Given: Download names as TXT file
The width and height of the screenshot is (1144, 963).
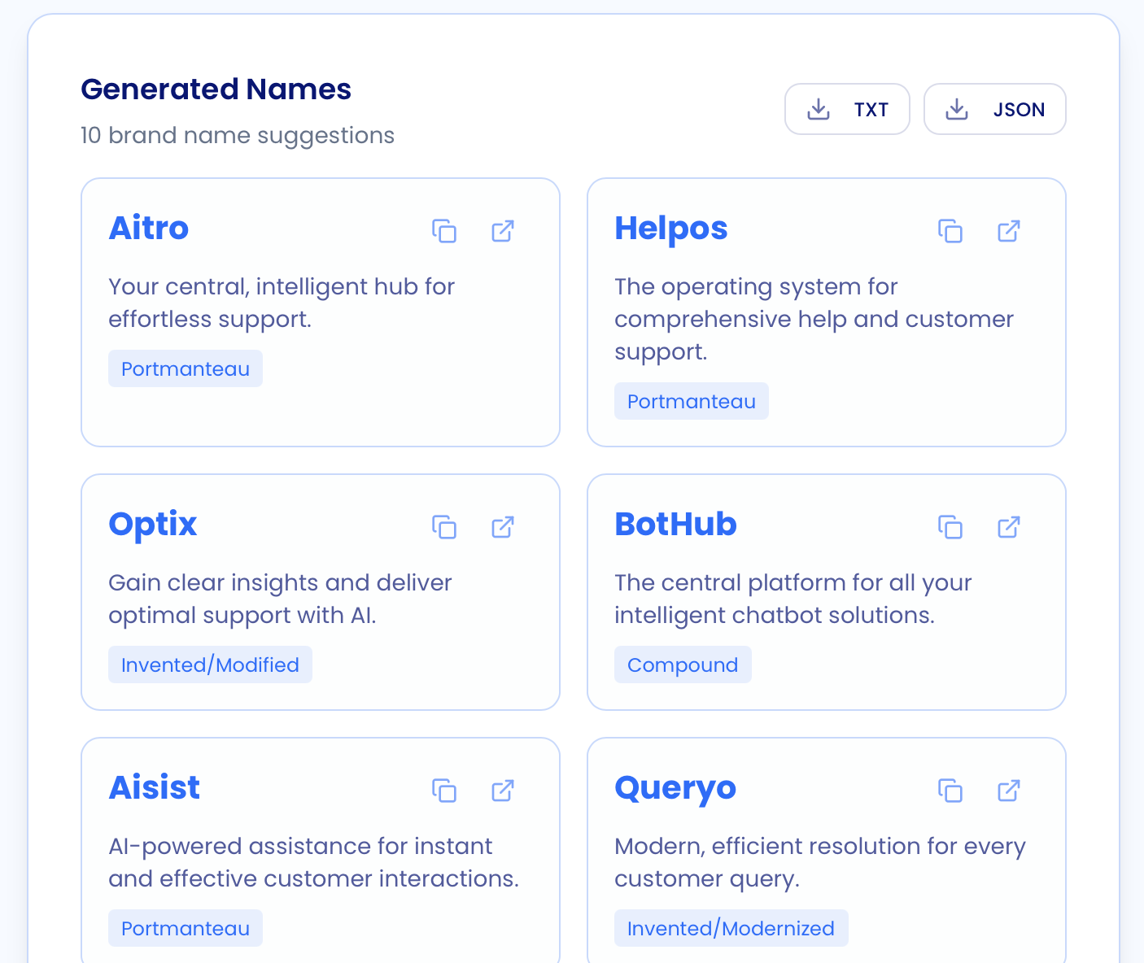Looking at the screenshot, I should (x=847, y=109).
